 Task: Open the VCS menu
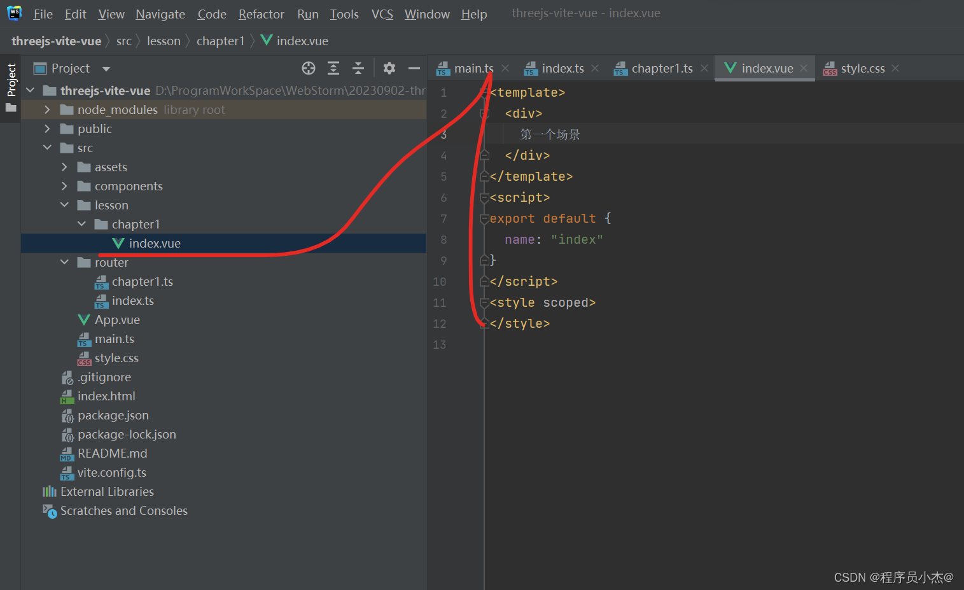pos(382,14)
